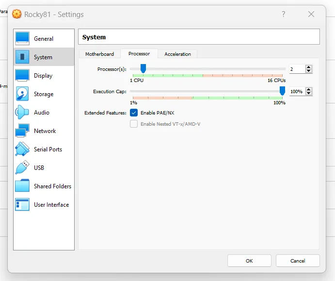Click the Processor(s) slider handle
This screenshot has width=335, height=281.
coord(143,68)
